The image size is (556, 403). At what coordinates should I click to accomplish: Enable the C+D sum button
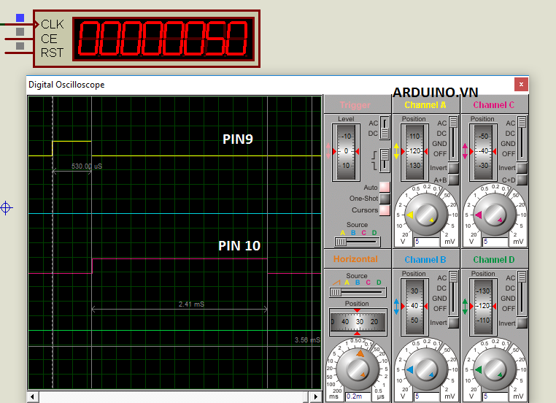(522, 180)
